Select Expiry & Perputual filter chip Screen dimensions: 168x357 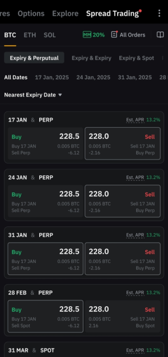(34, 58)
